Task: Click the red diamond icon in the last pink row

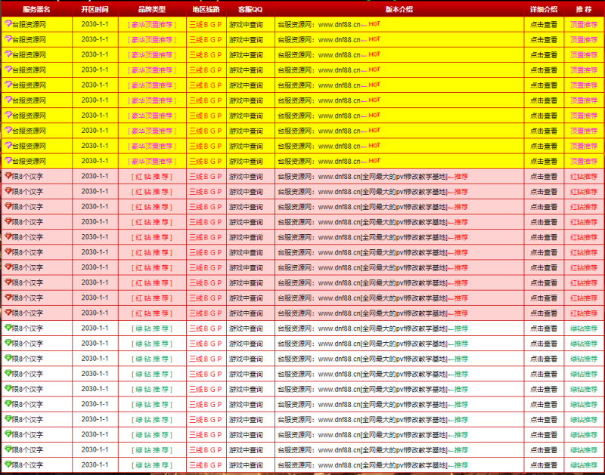Action: tap(8, 313)
